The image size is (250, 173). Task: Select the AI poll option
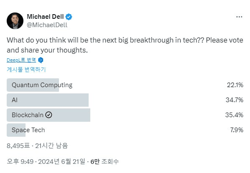coord(125,100)
